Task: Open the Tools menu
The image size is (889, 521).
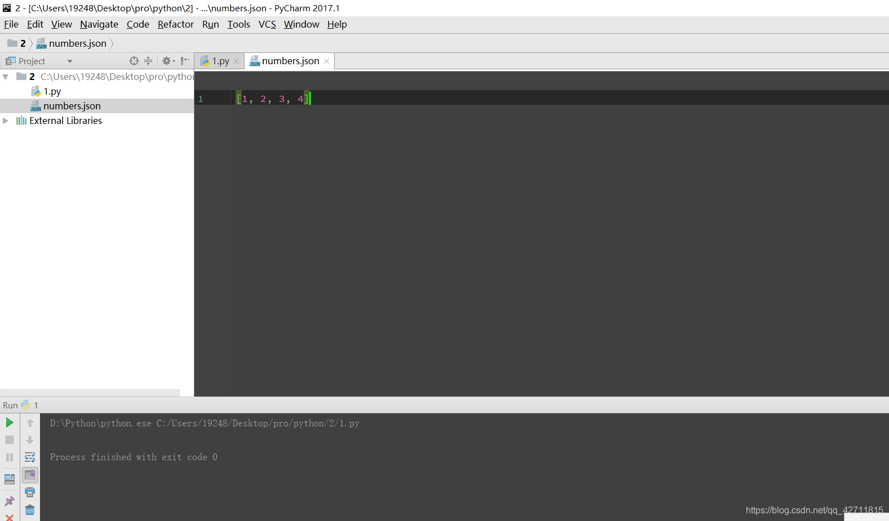Action: (239, 24)
